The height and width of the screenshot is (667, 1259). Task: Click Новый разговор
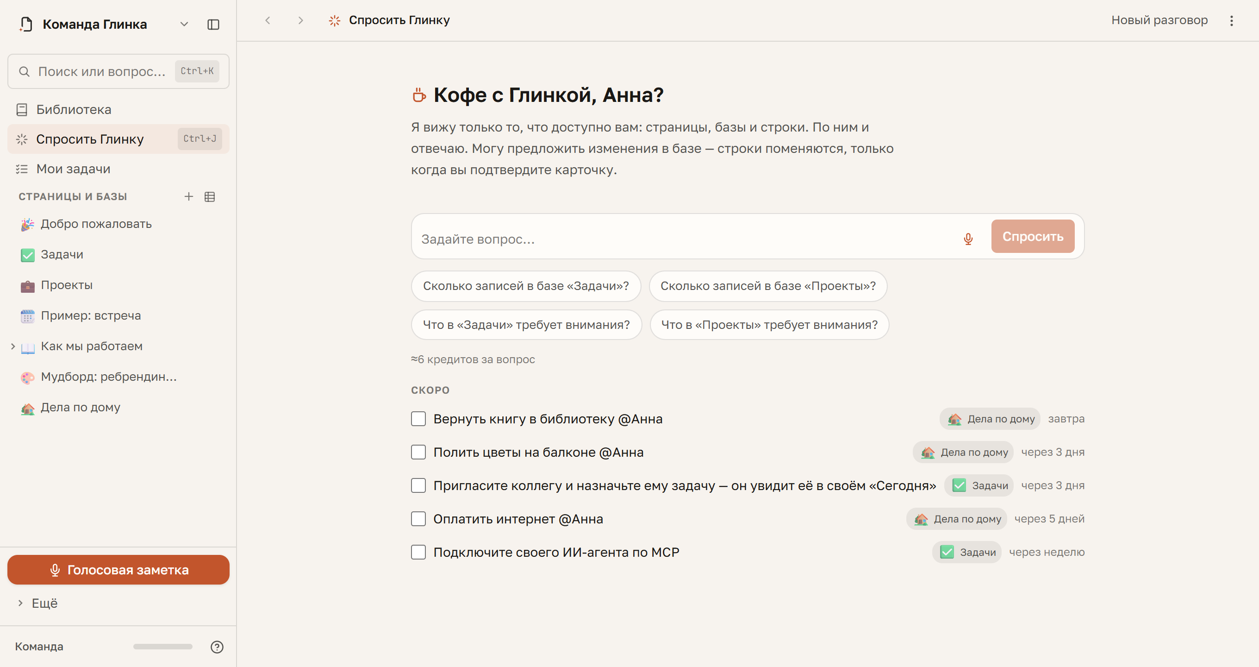tap(1159, 20)
